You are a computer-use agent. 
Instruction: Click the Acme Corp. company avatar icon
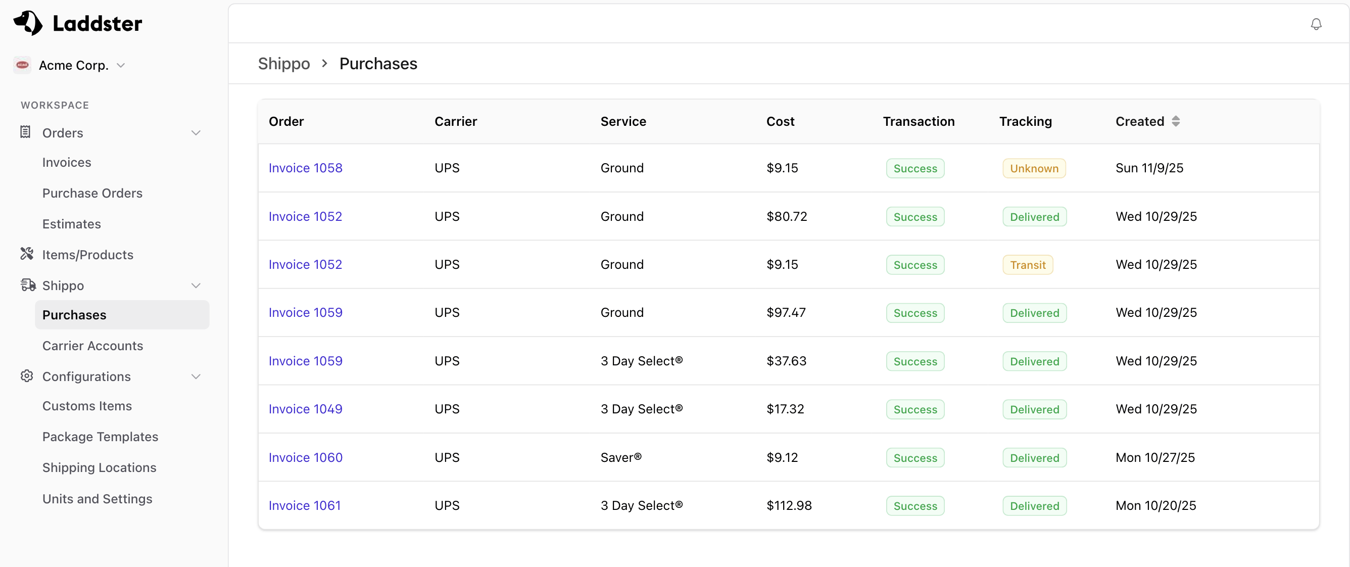pyautogui.click(x=22, y=65)
